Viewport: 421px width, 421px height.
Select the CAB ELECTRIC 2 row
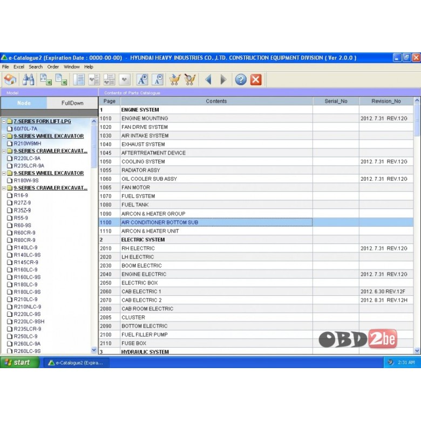tap(256, 300)
